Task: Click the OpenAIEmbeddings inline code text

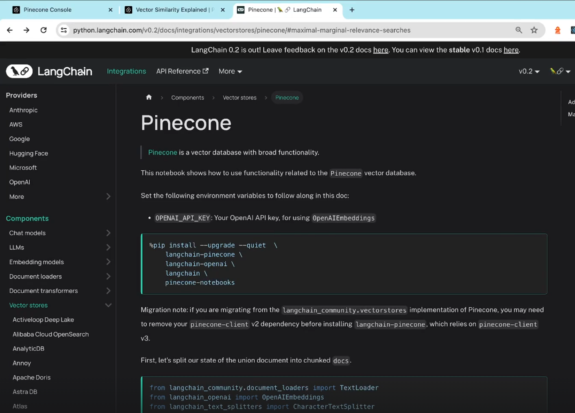Action: 344,218
